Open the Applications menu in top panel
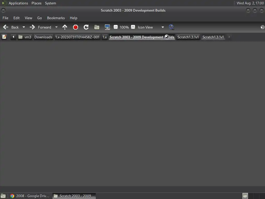Screen dimensions: 265x199 tap(15, 3)
